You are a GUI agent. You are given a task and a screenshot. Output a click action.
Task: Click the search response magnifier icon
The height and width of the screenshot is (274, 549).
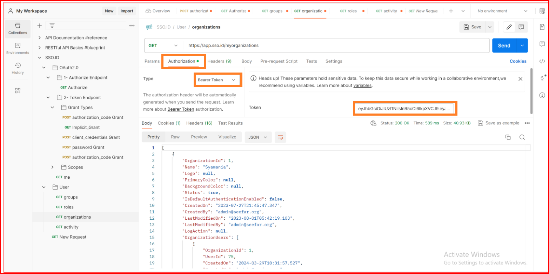[522, 137]
